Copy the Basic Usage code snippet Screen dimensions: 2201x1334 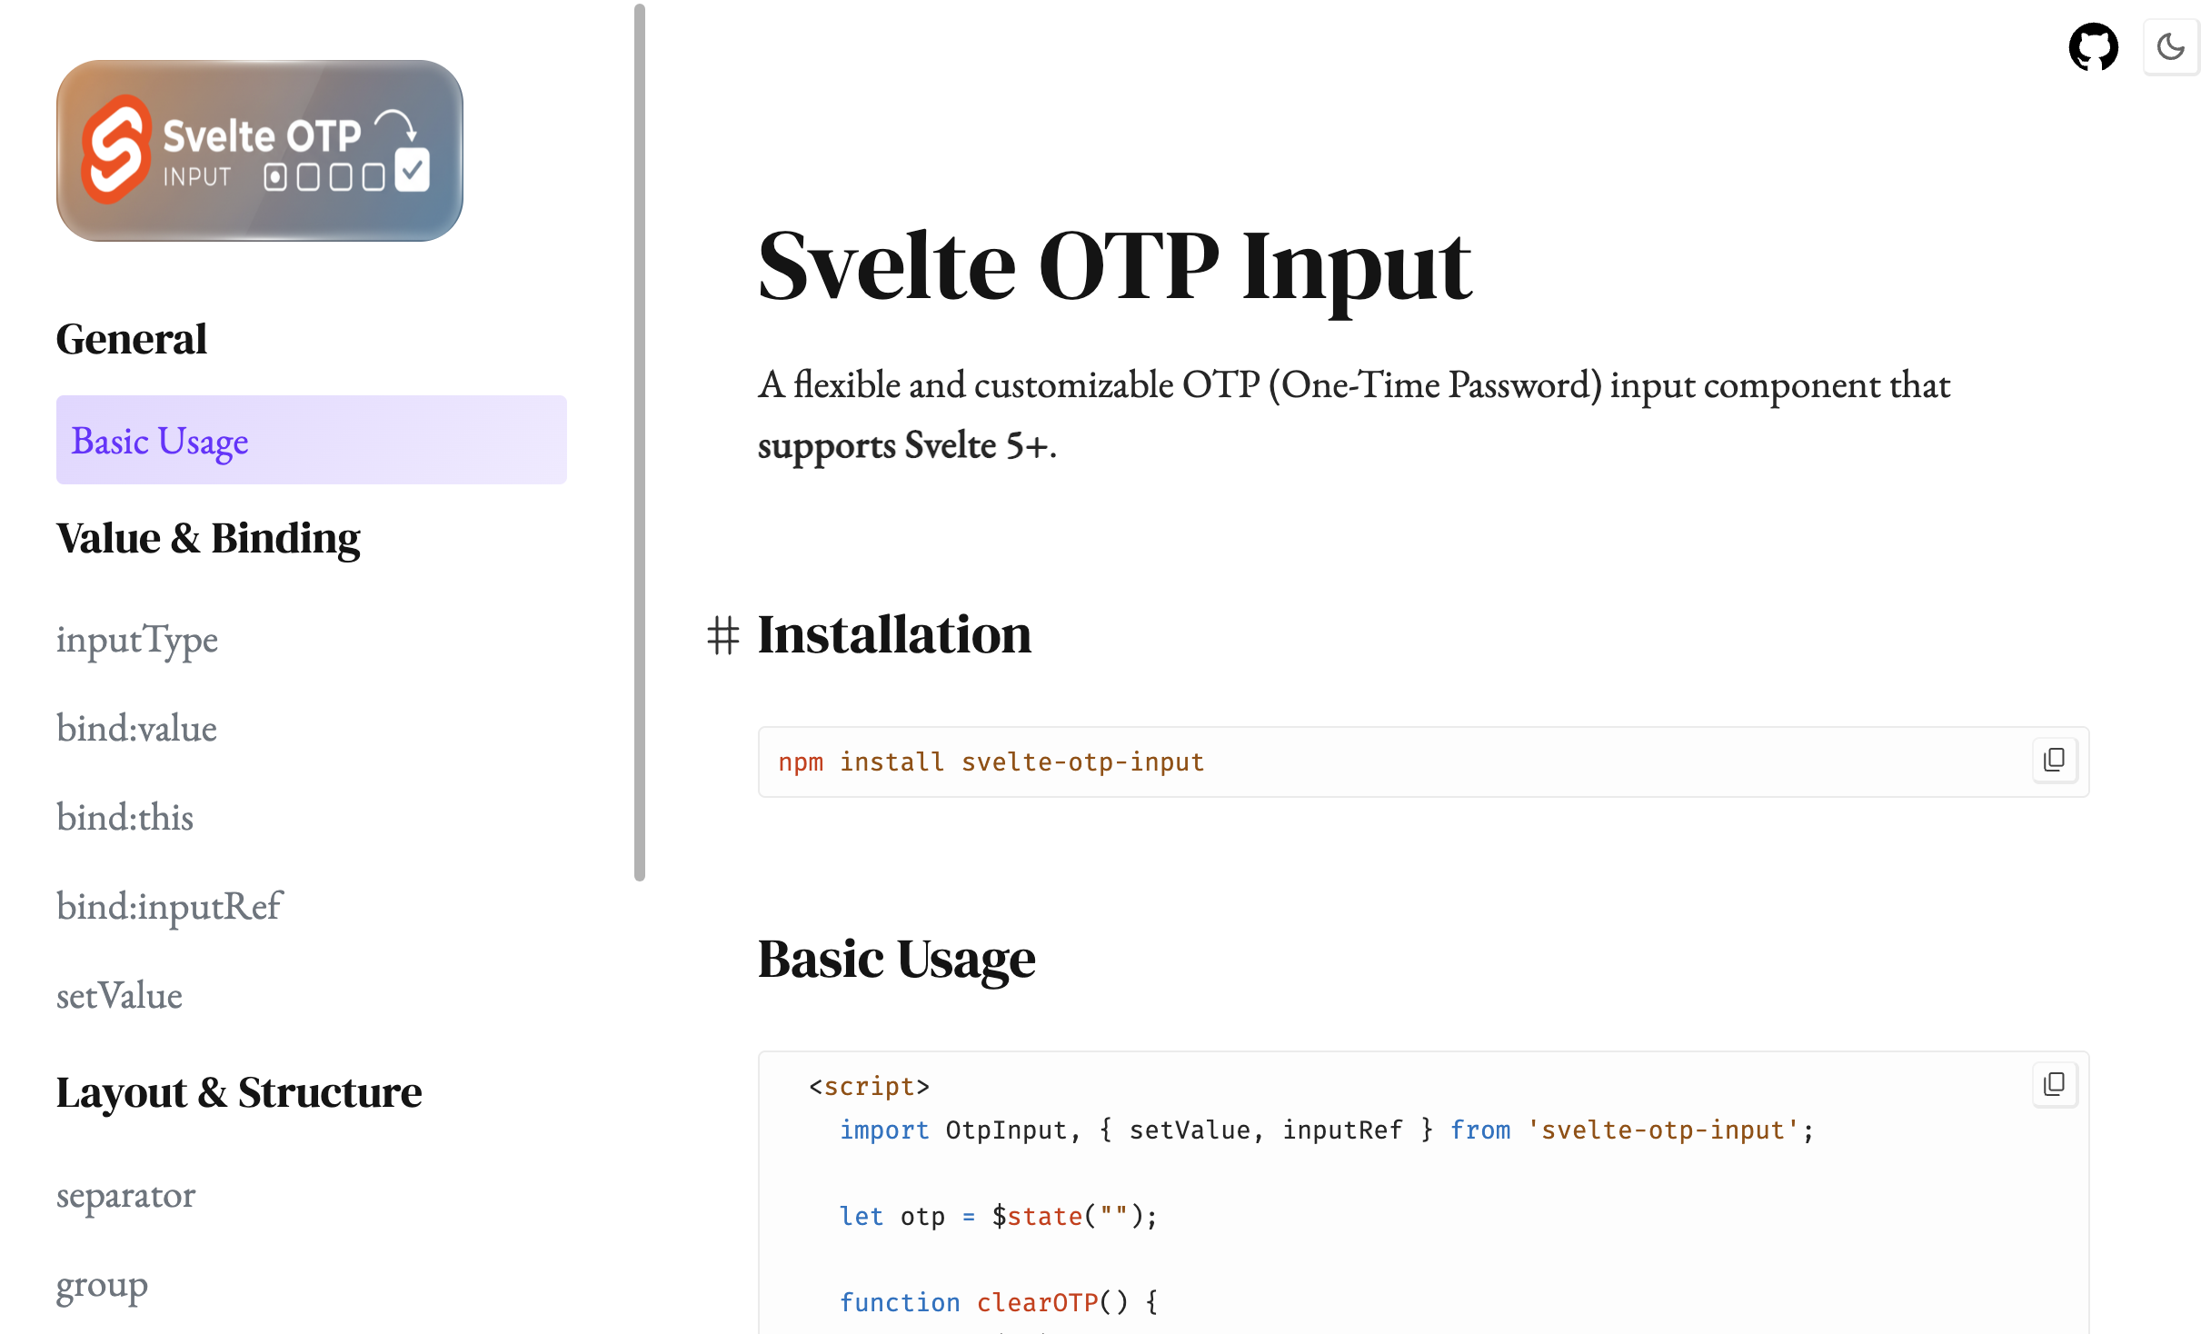click(x=2056, y=1084)
